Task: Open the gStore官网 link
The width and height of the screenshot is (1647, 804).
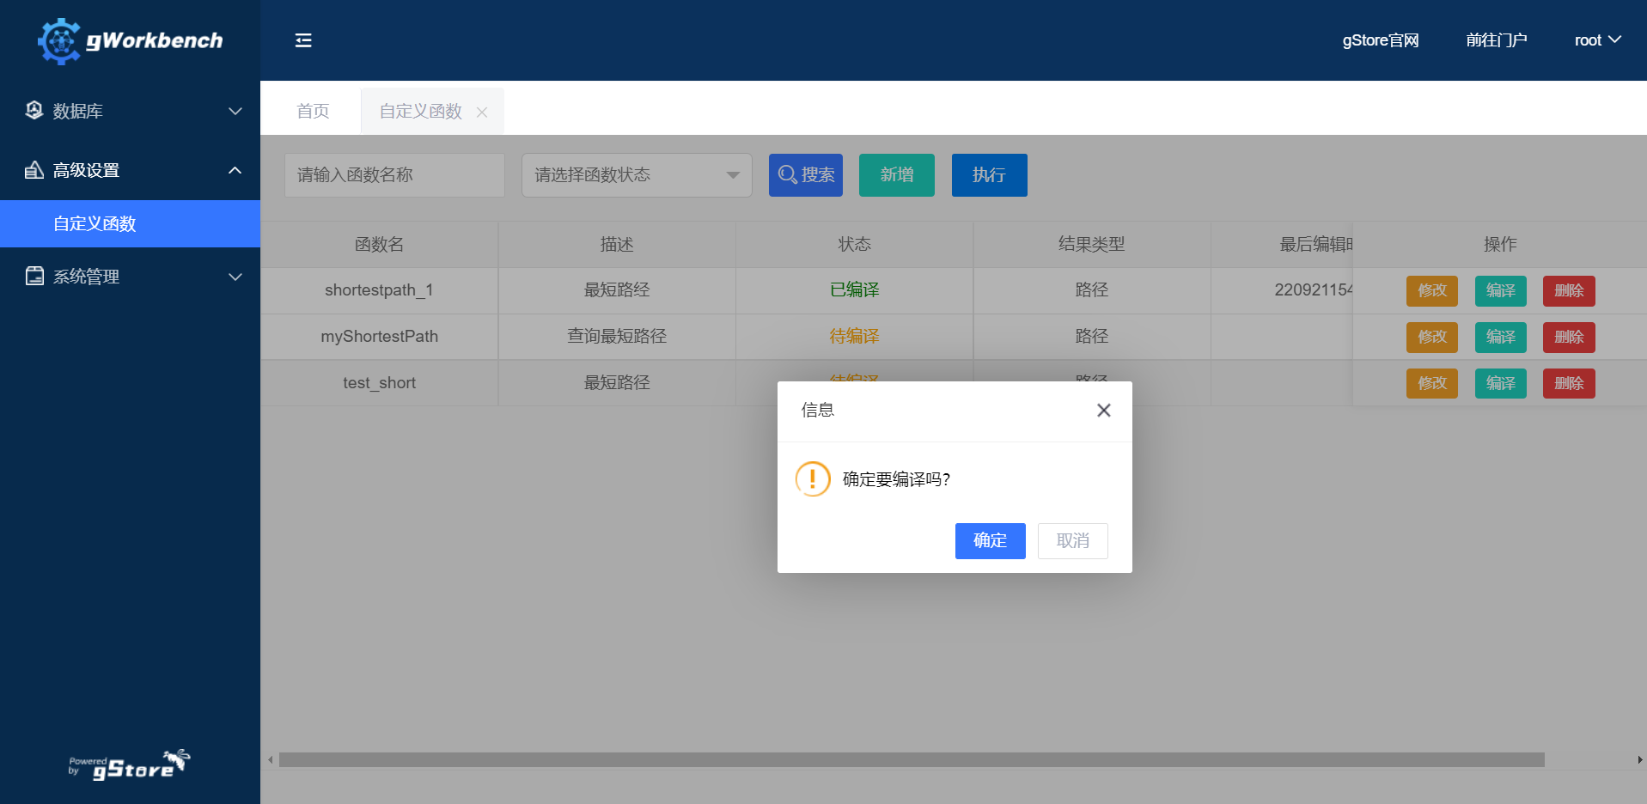Action: 1380,40
